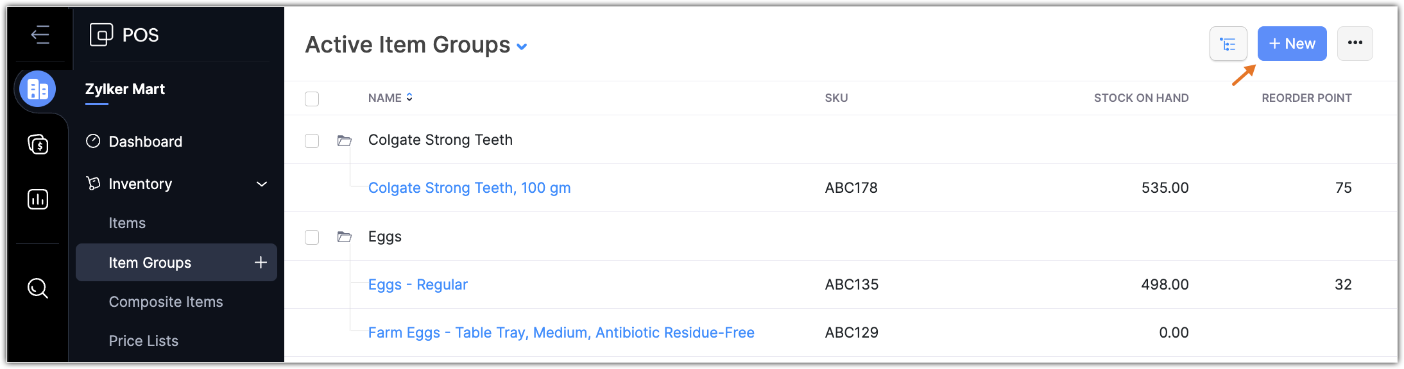Image resolution: width=1404 pixels, height=369 pixels.
Task: Open the payments module icon in the rail
Action: (38, 144)
